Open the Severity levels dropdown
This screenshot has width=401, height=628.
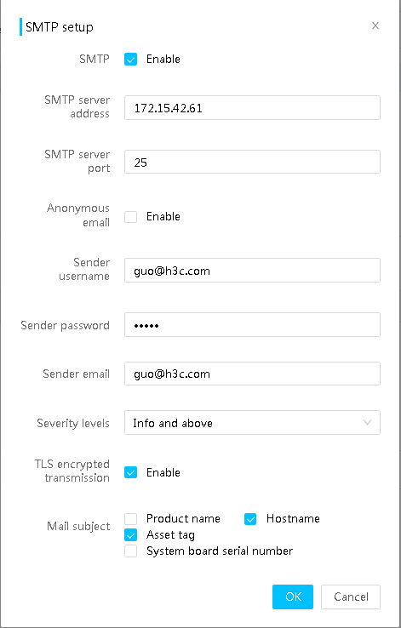pos(252,423)
